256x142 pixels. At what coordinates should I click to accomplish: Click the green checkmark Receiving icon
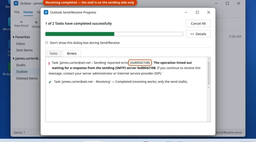coord(50,82)
